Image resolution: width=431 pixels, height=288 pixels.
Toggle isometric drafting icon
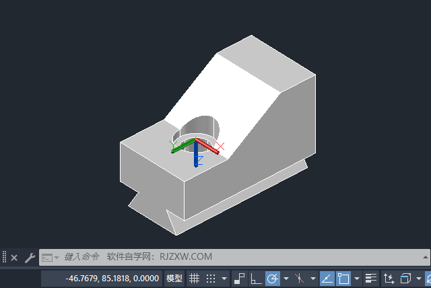click(x=299, y=279)
